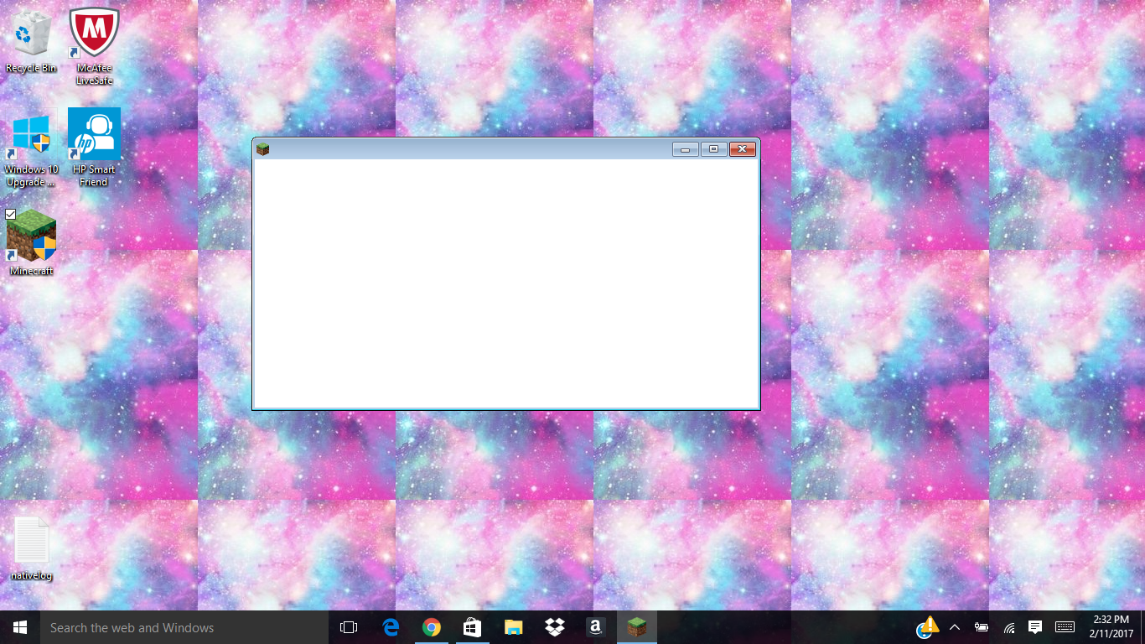This screenshot has width=1145, height=644.
Task: Select the HP Smart Friend shortcut
Action: click(x=94, y=148)
